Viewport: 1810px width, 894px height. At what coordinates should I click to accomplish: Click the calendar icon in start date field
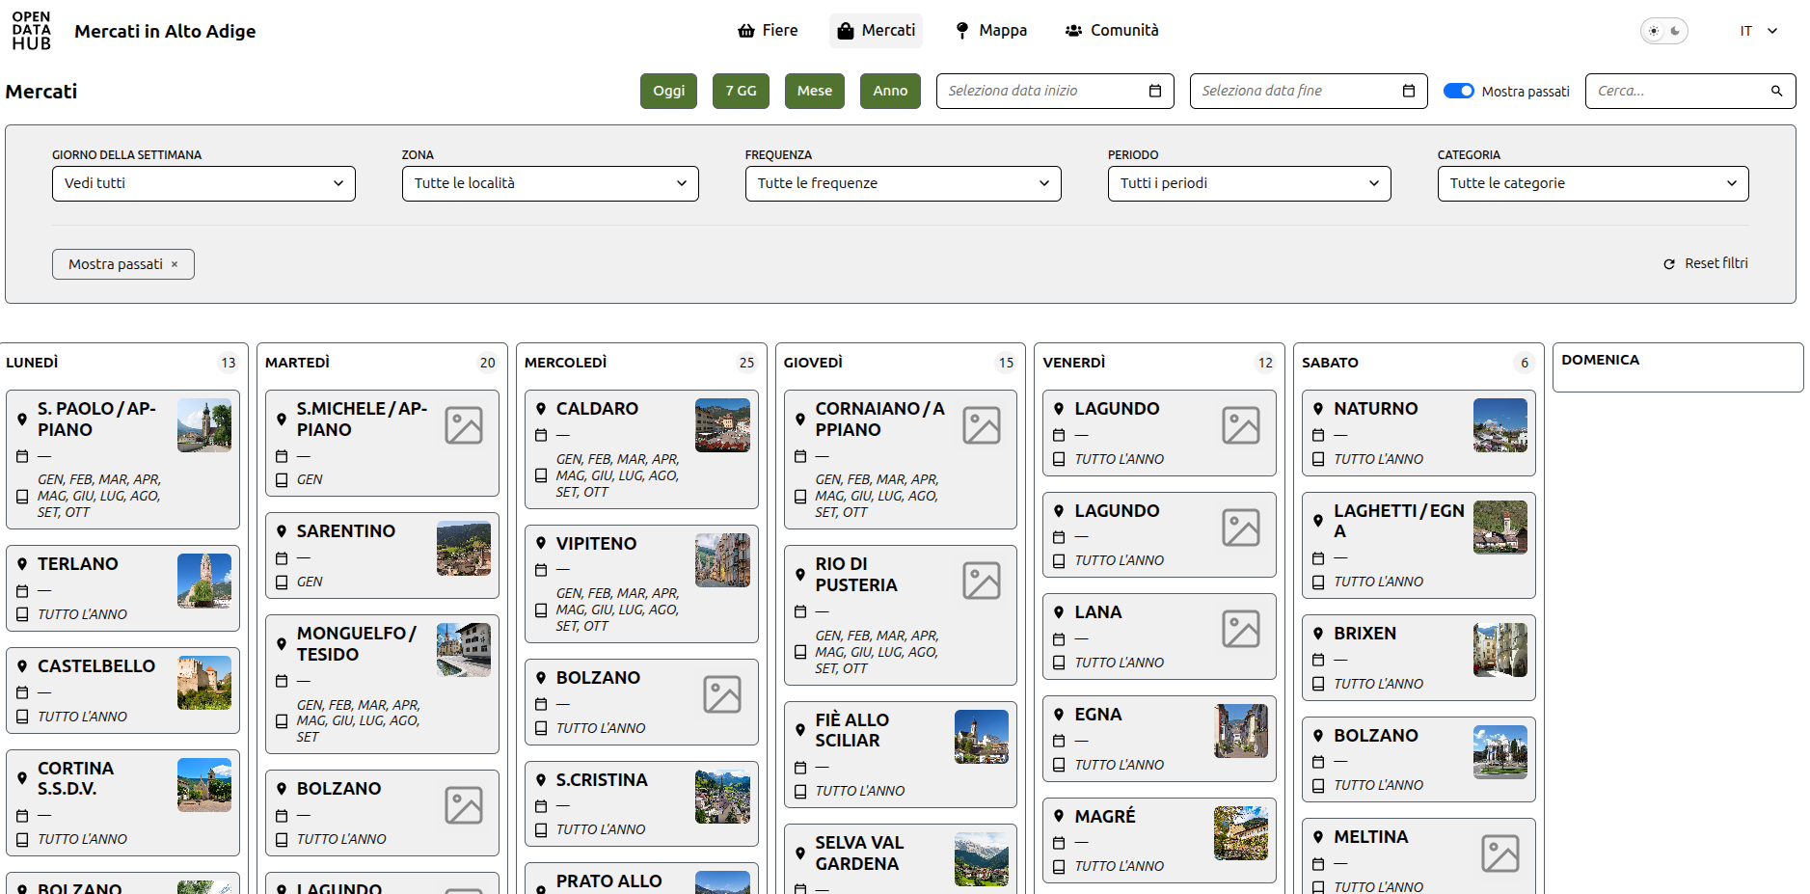pyautogui.click(x=1155, y=91)
